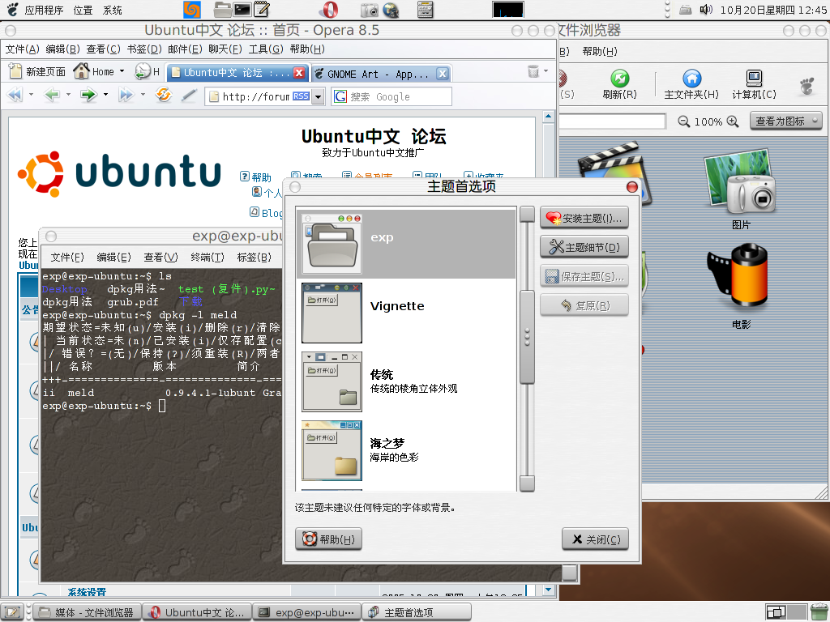830x622 pixels.
Task: Click theme list scrollbar up button
Action: [527, 214]
